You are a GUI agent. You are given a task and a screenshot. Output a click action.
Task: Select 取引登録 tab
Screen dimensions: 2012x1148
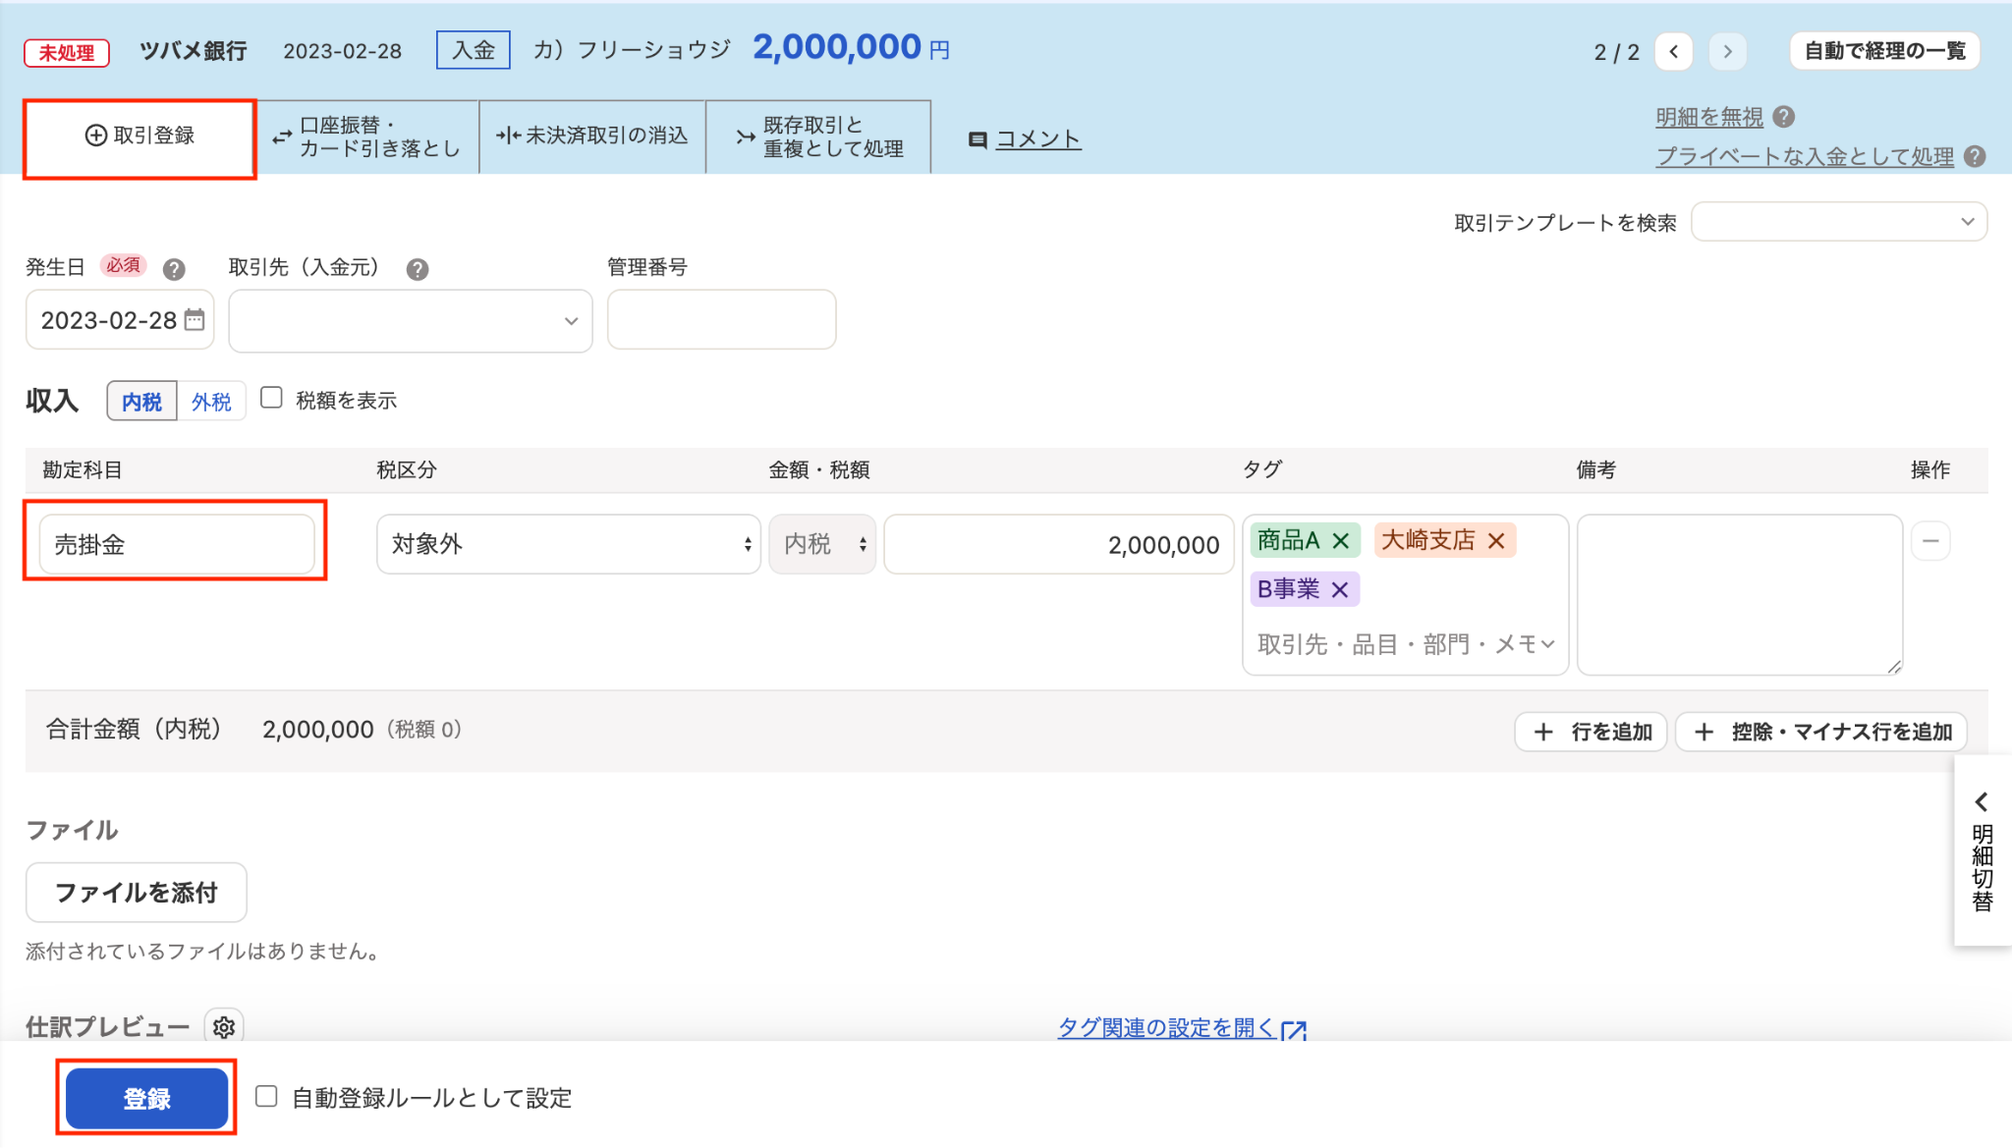click(x=140, y=137)
